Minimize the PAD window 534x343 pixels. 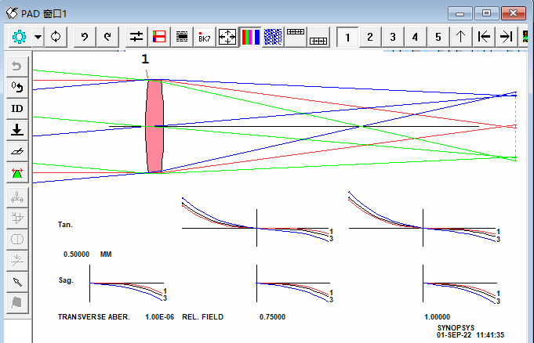(460, 13)
